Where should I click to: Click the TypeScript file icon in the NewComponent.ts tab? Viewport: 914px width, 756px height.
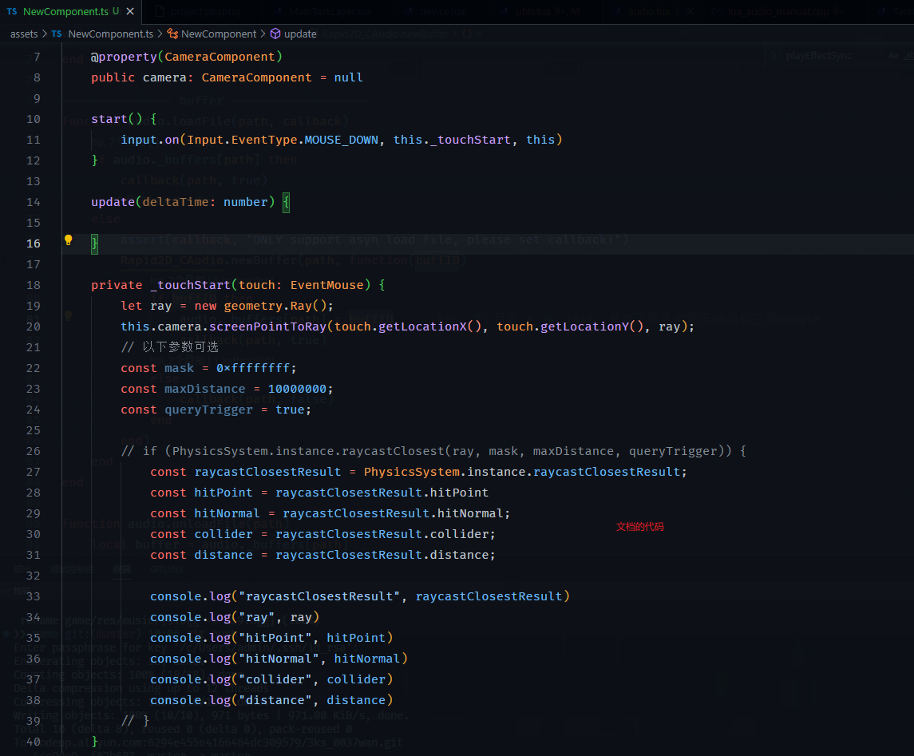12,11
